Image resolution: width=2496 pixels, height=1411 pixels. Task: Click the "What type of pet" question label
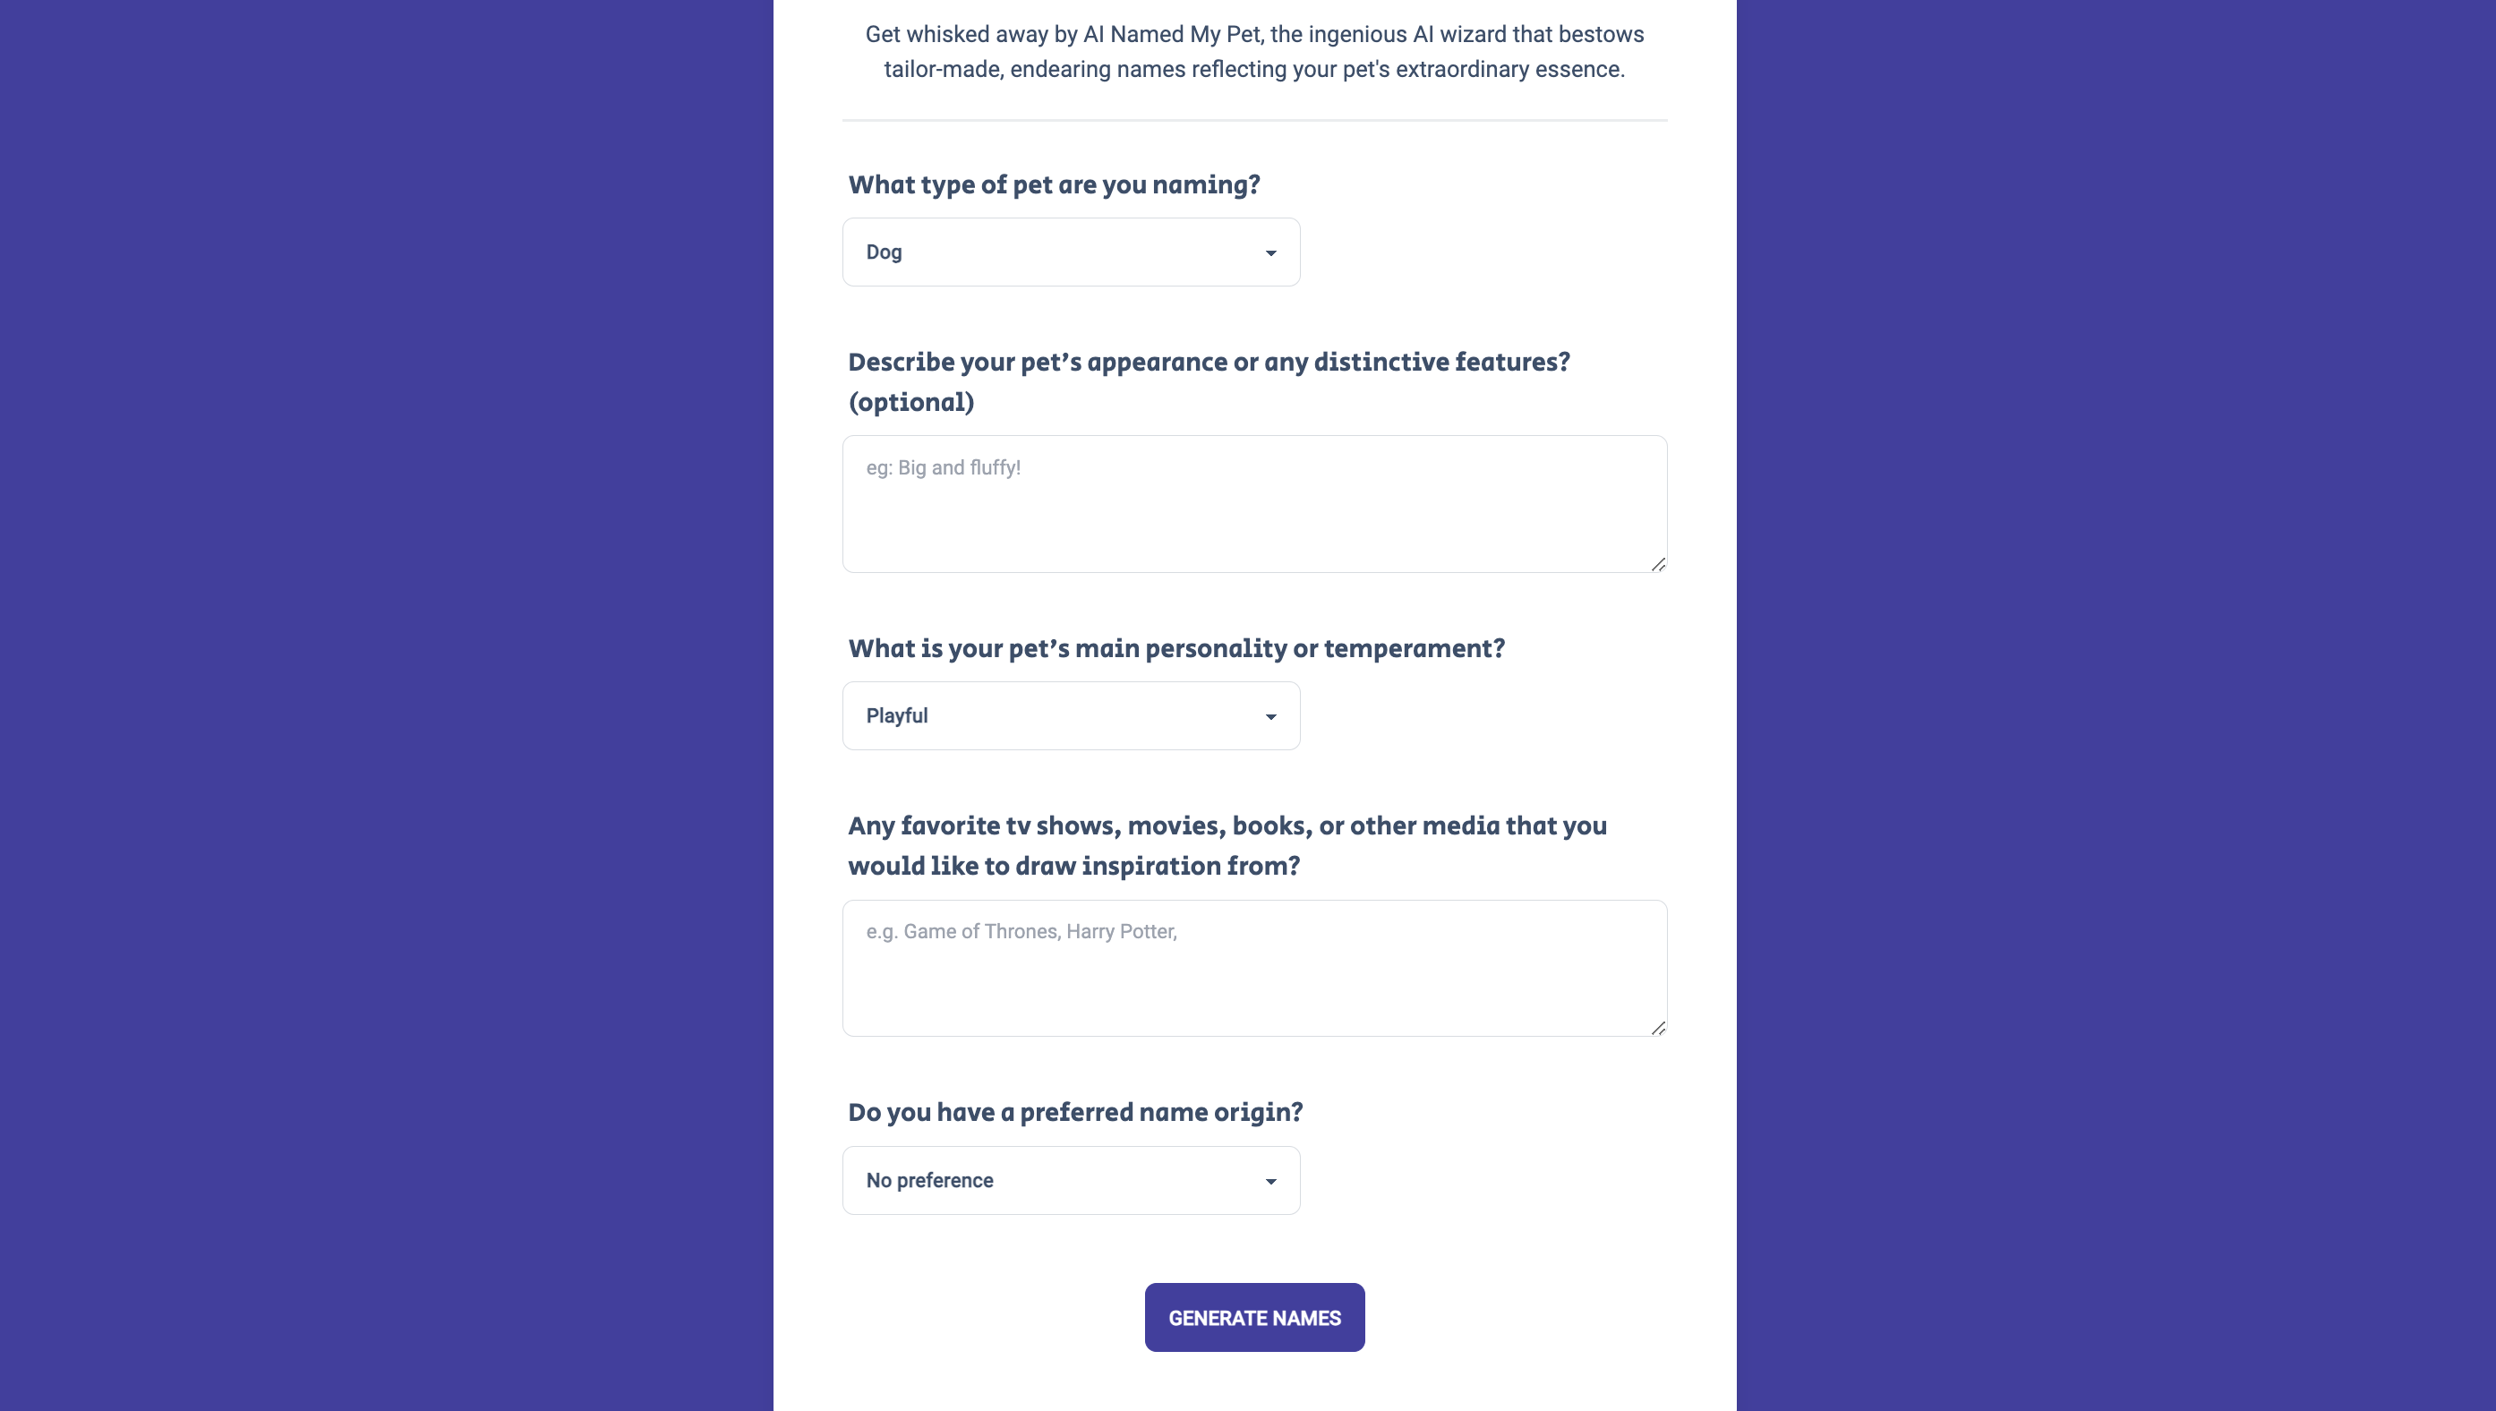point(1053,184)
